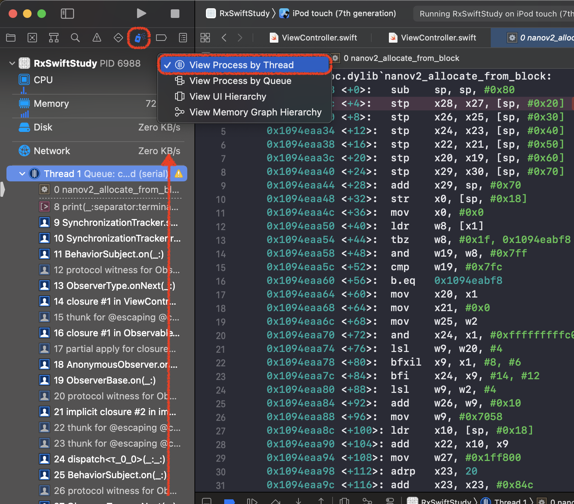The image size is (574, 504).
Task: Open the Source Control navigator
Action: tap(32, 38)
